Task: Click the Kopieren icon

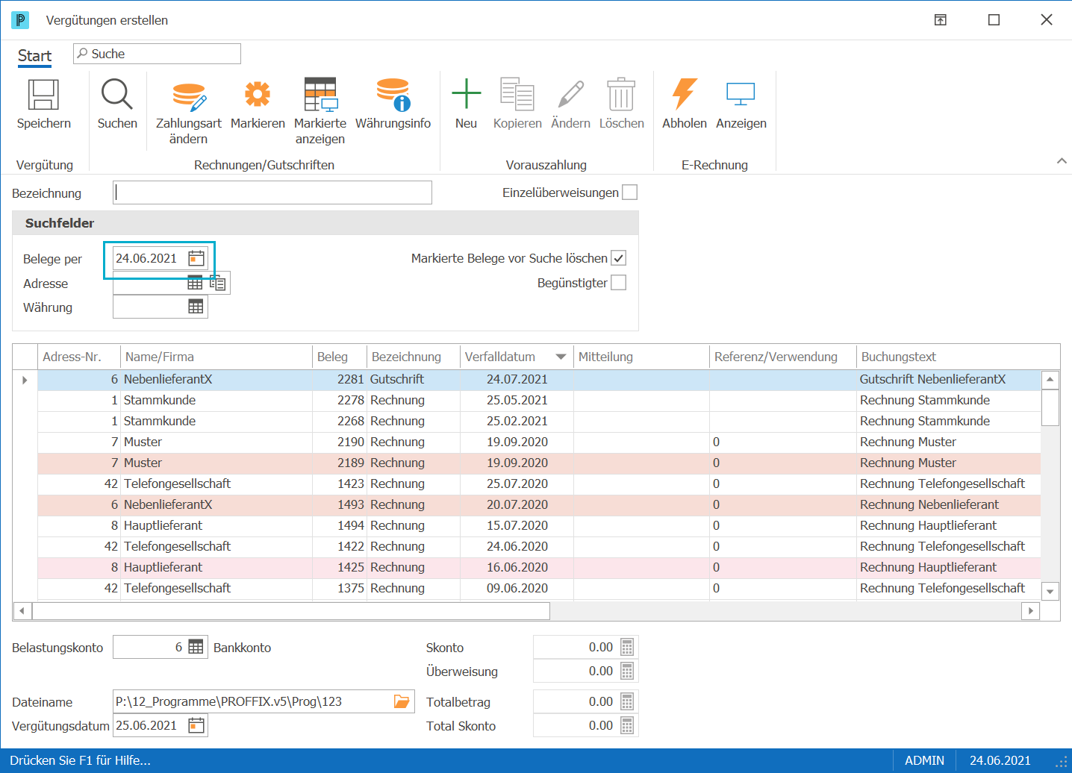Action: click(x=517, y=94)
